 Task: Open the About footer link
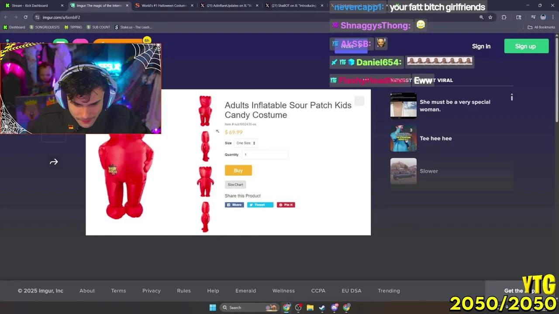point(87,291)
